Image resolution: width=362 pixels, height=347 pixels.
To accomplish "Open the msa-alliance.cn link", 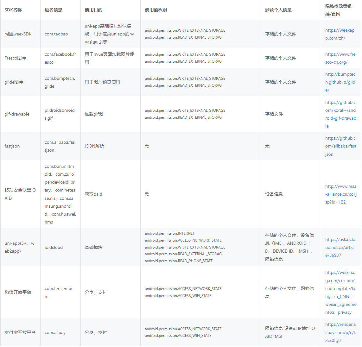I will point(341,194).
